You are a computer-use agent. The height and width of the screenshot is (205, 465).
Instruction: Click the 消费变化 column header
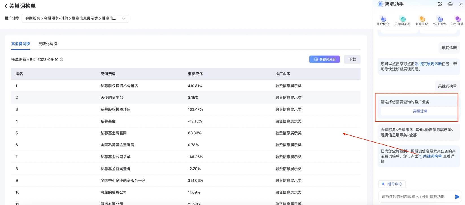point(195,74)
